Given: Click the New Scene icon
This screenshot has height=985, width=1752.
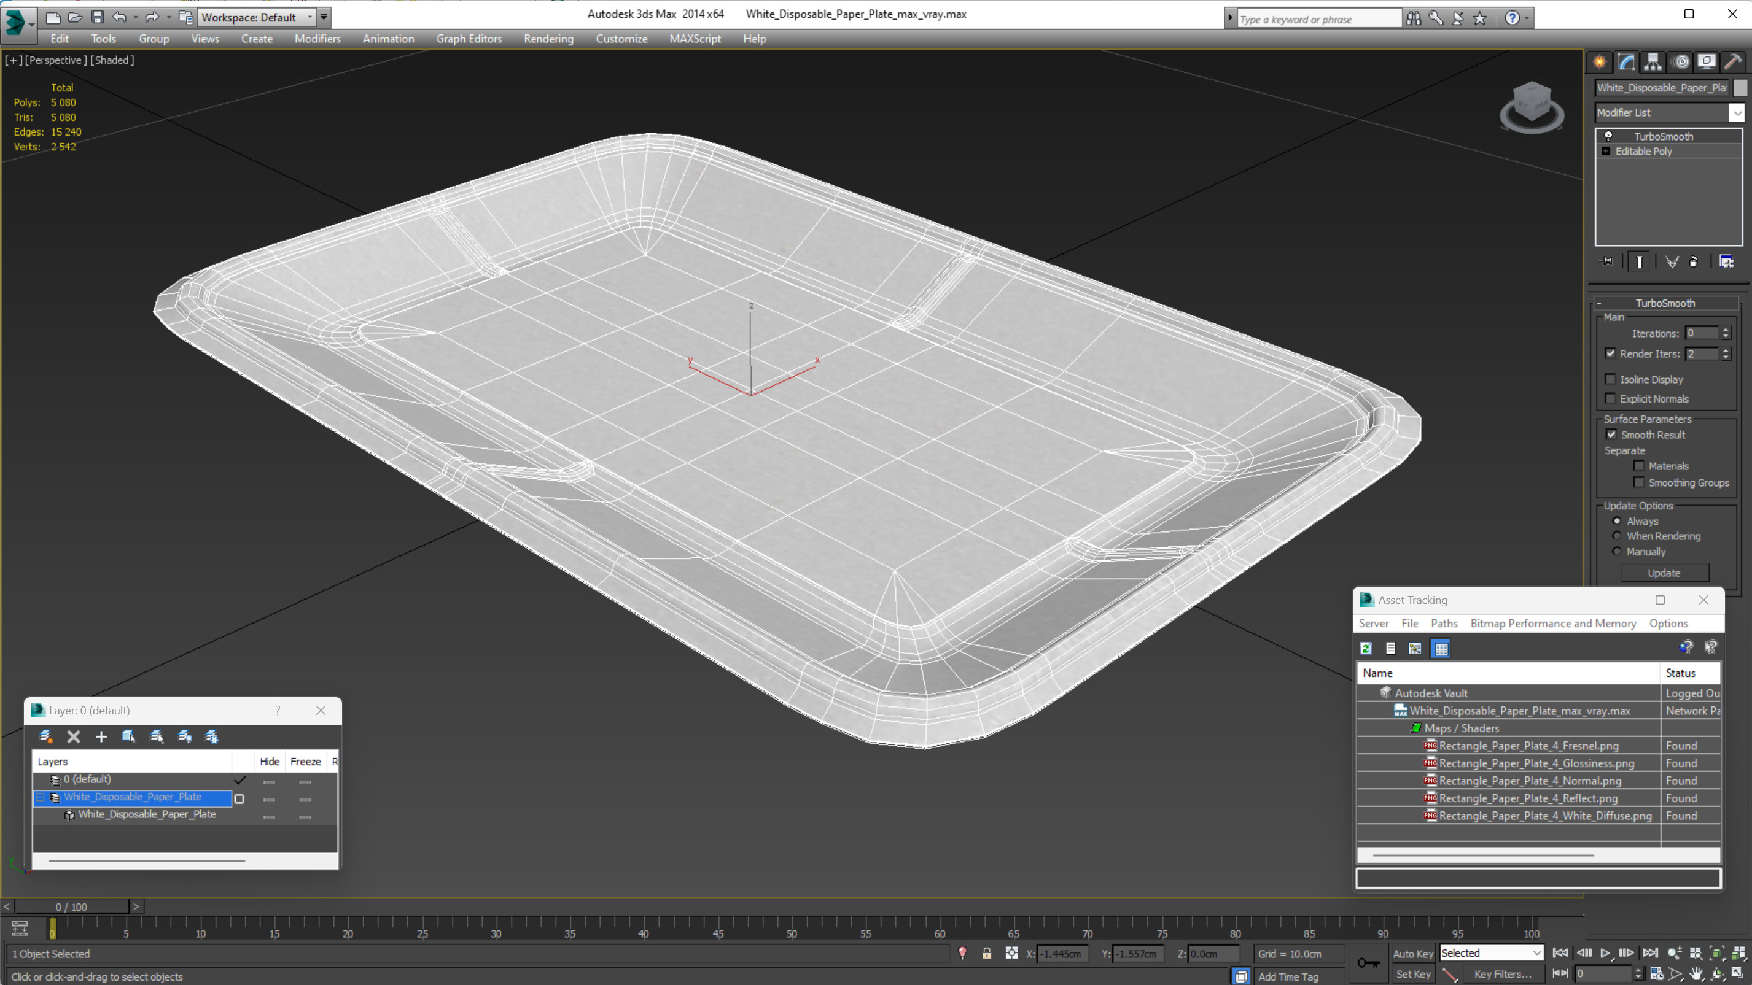Looking at the screenshot, I should pos(53,18).
